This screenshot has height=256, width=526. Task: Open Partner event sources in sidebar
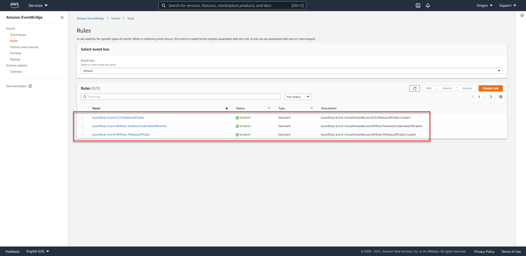pyautogui.click(x=24, y=47)
